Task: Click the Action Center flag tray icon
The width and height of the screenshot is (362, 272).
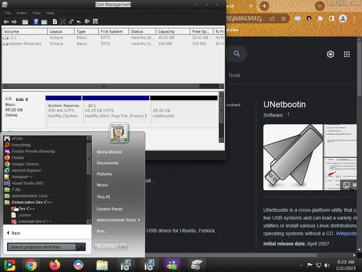Action: [x=310, y=265]
